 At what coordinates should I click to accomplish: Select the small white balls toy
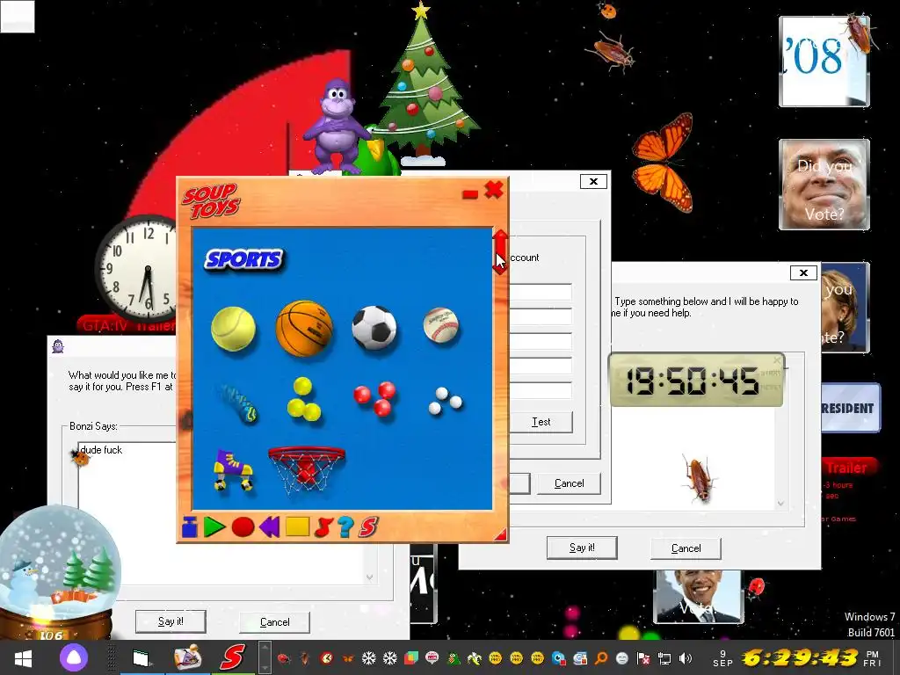(x=445, y=401)
